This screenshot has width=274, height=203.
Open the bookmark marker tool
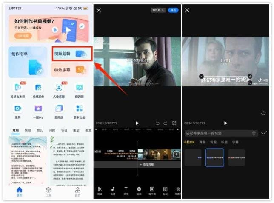coord(165,191)
